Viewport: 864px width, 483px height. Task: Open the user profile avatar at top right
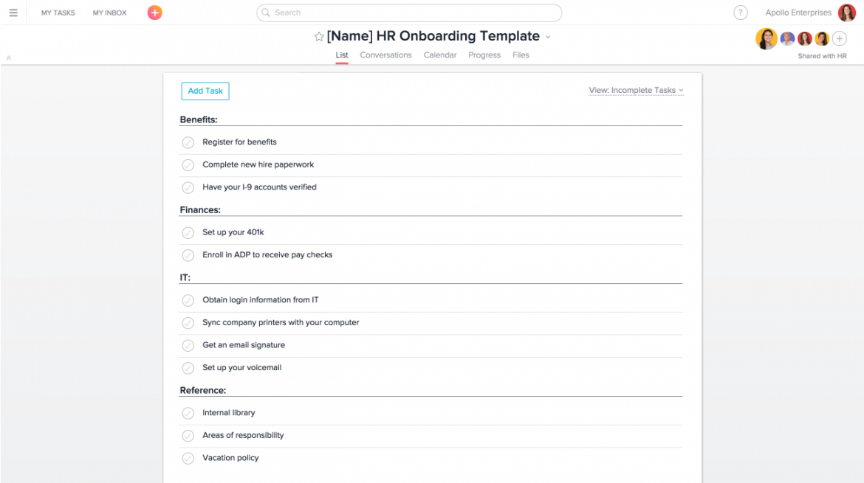click(x=846, y=13)
